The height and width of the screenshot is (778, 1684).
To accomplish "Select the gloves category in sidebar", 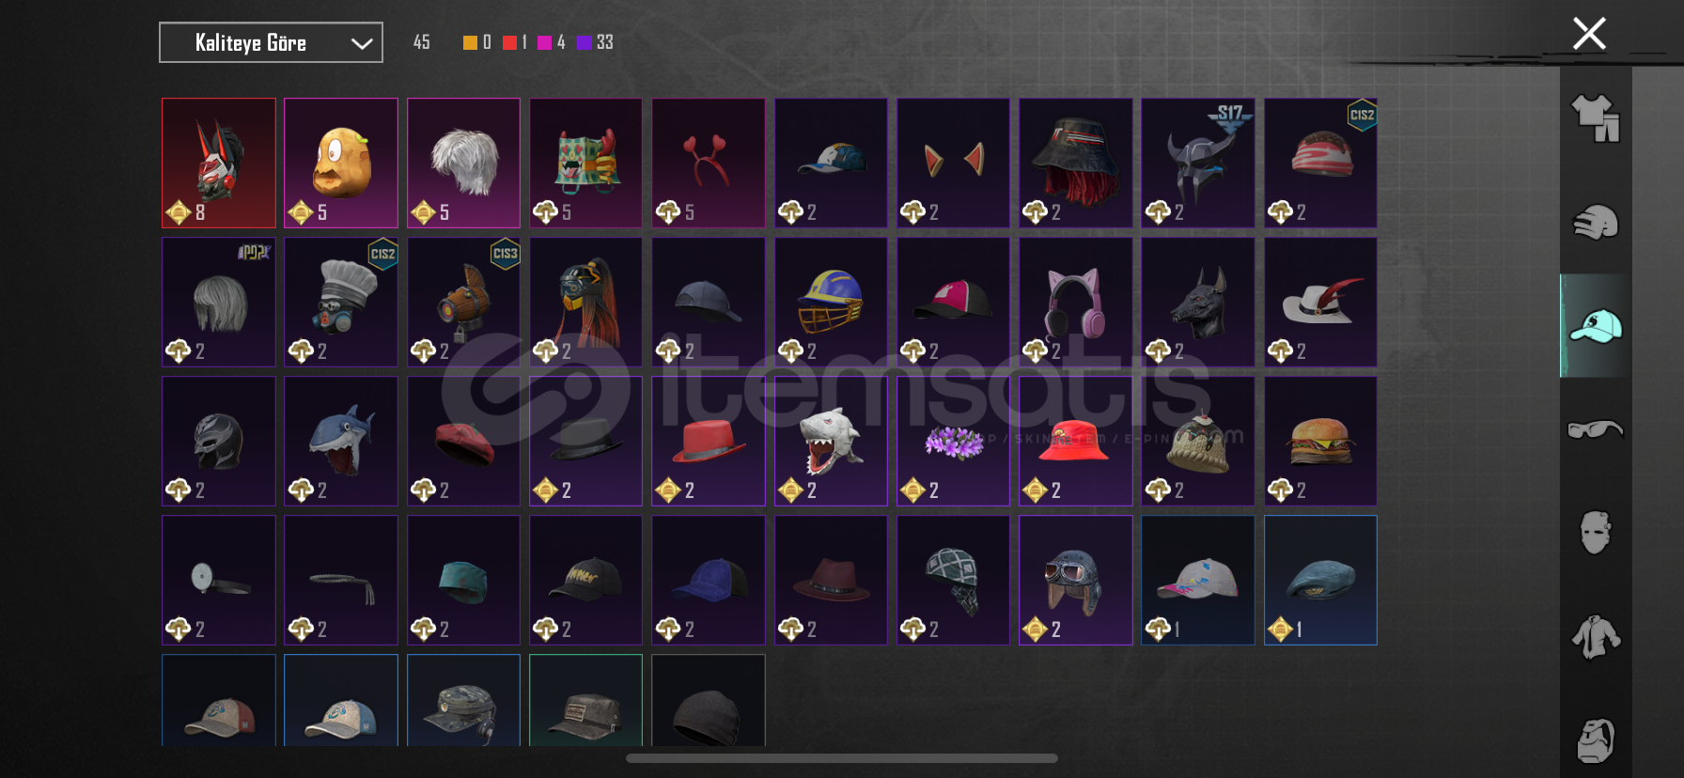I will (1596, 223).
